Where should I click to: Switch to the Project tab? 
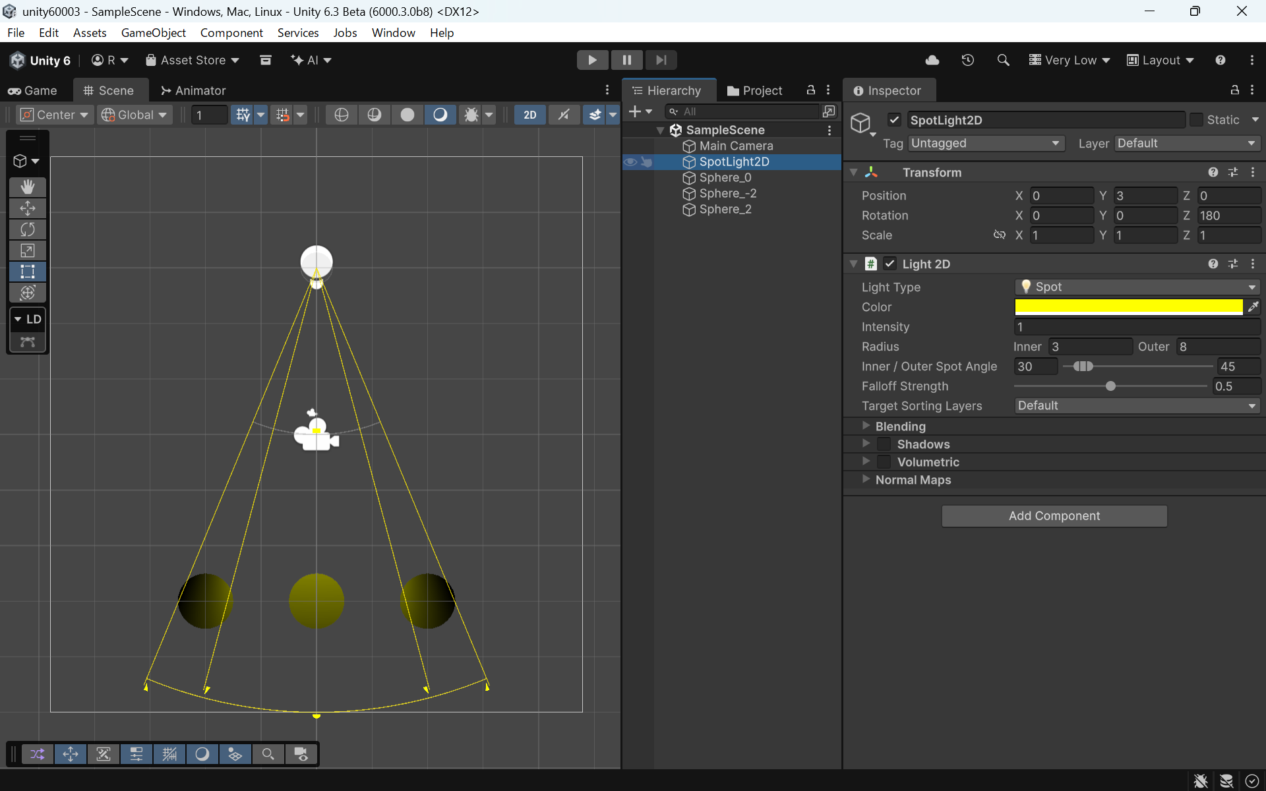(754, 90)
